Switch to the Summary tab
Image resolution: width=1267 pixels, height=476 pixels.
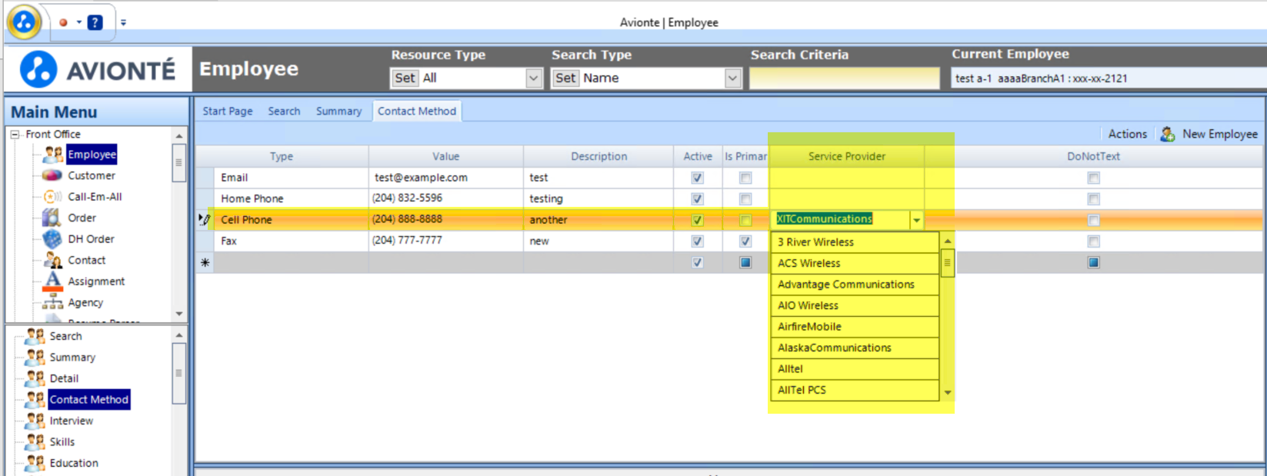click(338, 111)
